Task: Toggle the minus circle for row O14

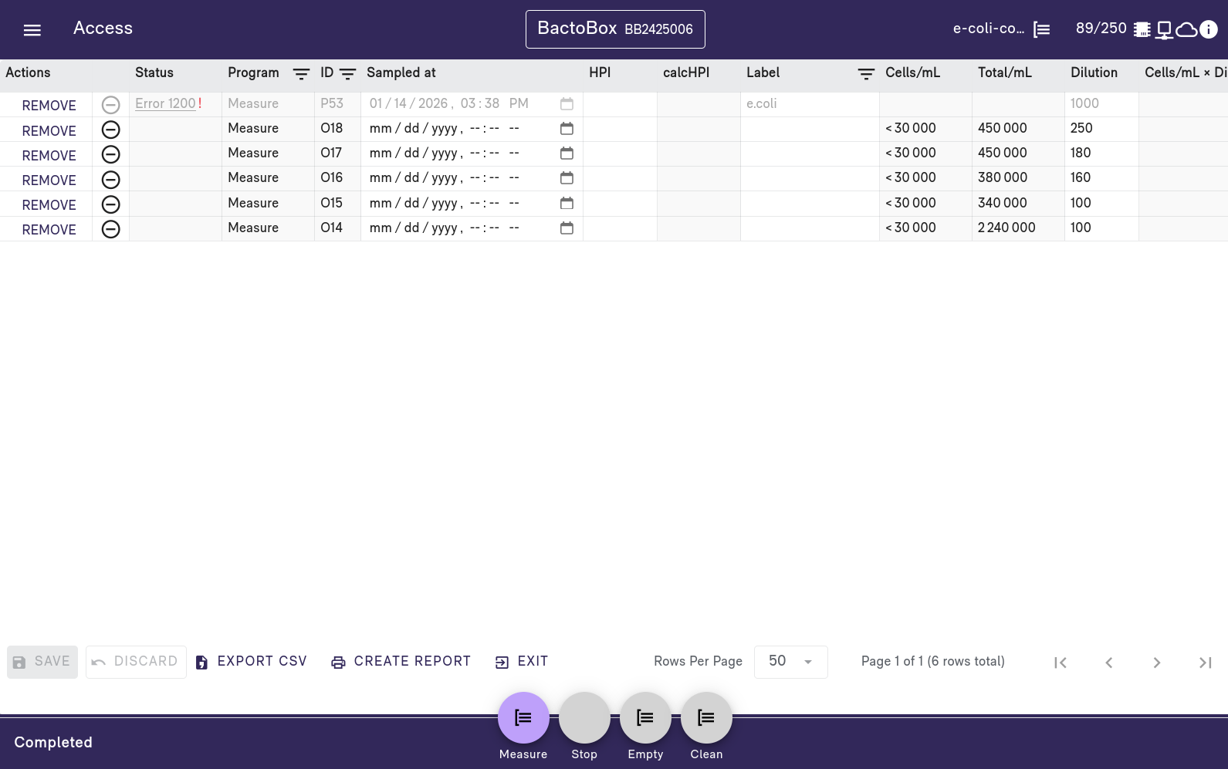Action: 111,229
